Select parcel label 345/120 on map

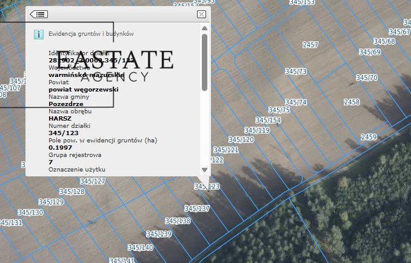[241, 139]
